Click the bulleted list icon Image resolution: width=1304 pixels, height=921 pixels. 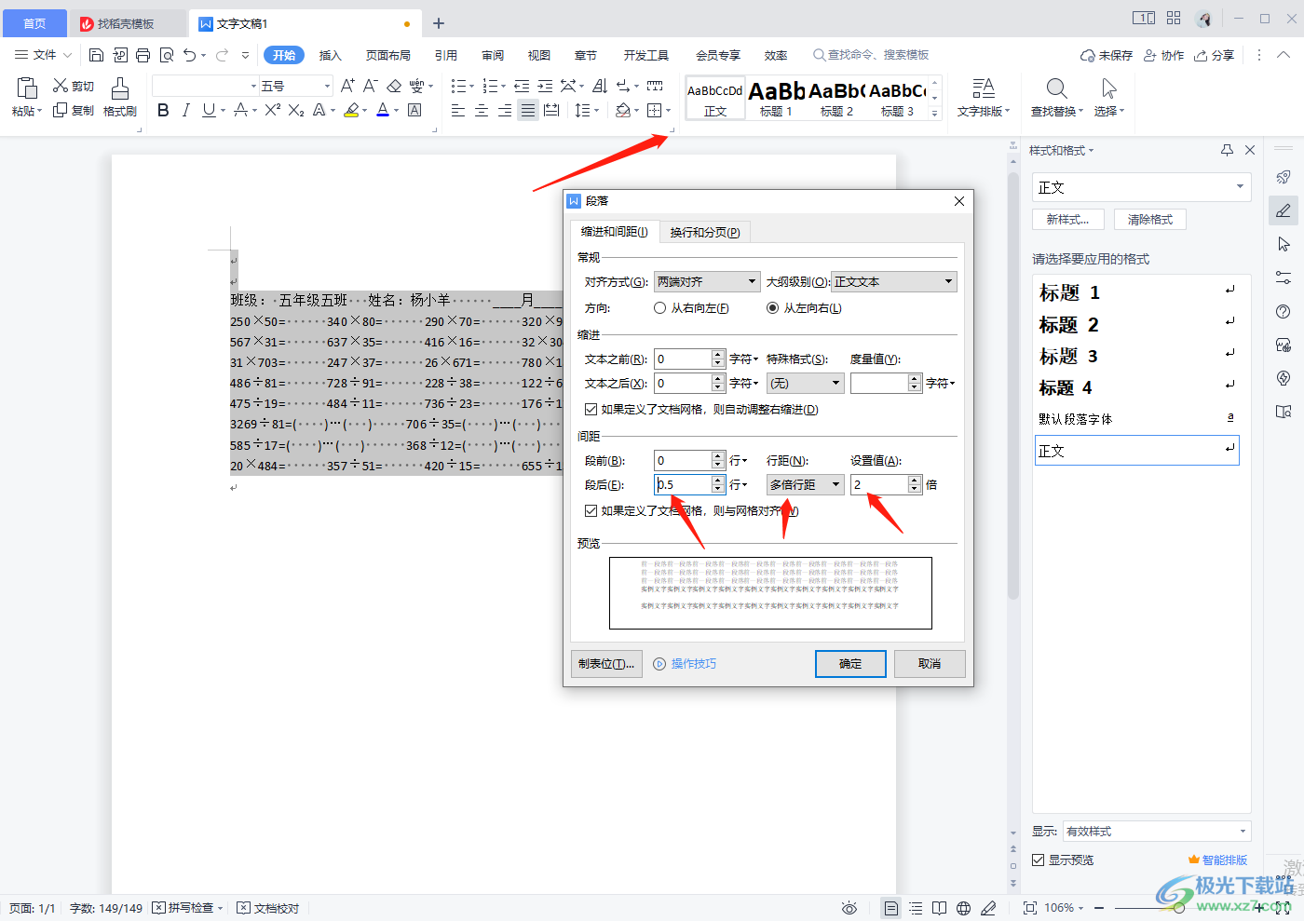click(x=458, y=86)
